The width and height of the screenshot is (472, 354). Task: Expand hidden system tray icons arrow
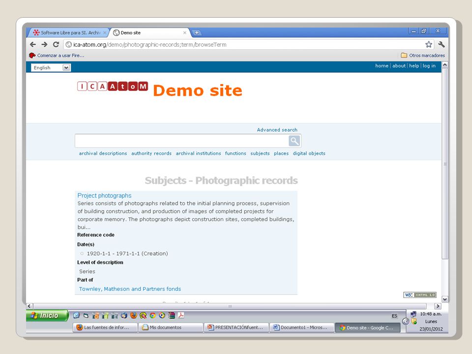click(x=406, y=321)
